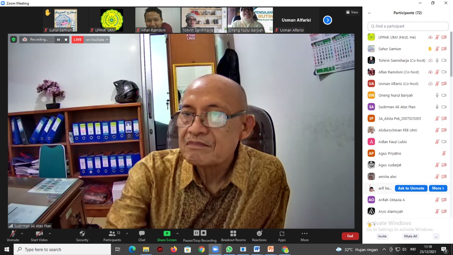Image resolution: width=453 pixels, height=255 pixels.
Task: Start video from the meeting toolbar
Action: 39,236
